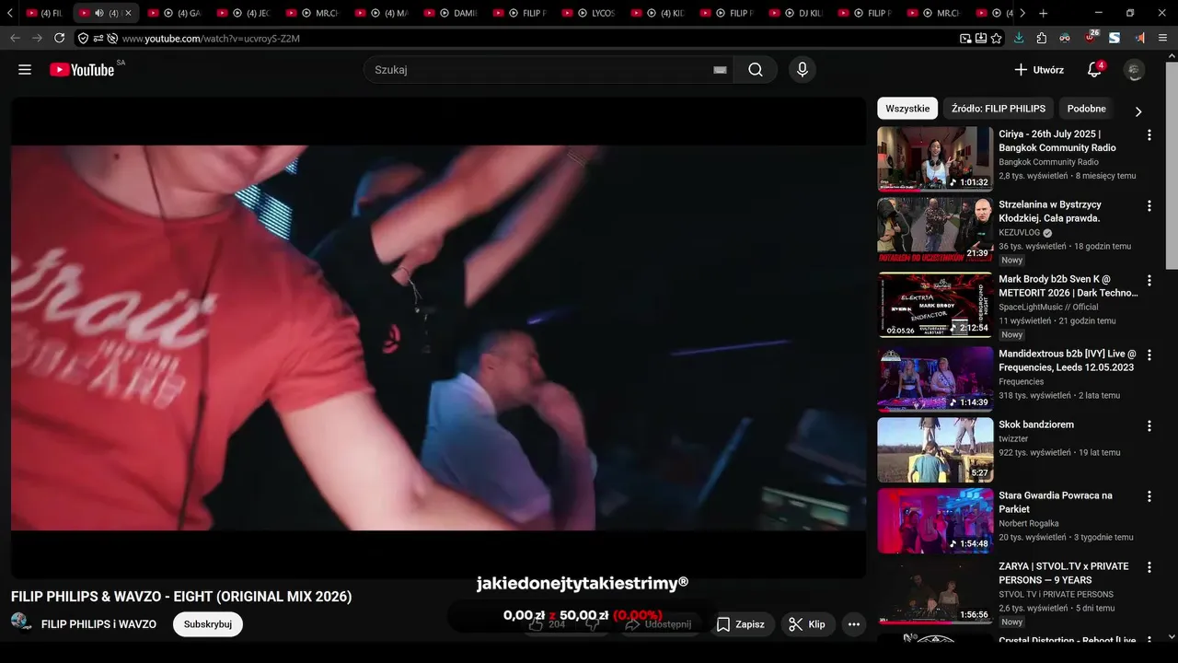
Task: Open the uBlock Origin extension showing 26
Action: tap(1090, 38)
